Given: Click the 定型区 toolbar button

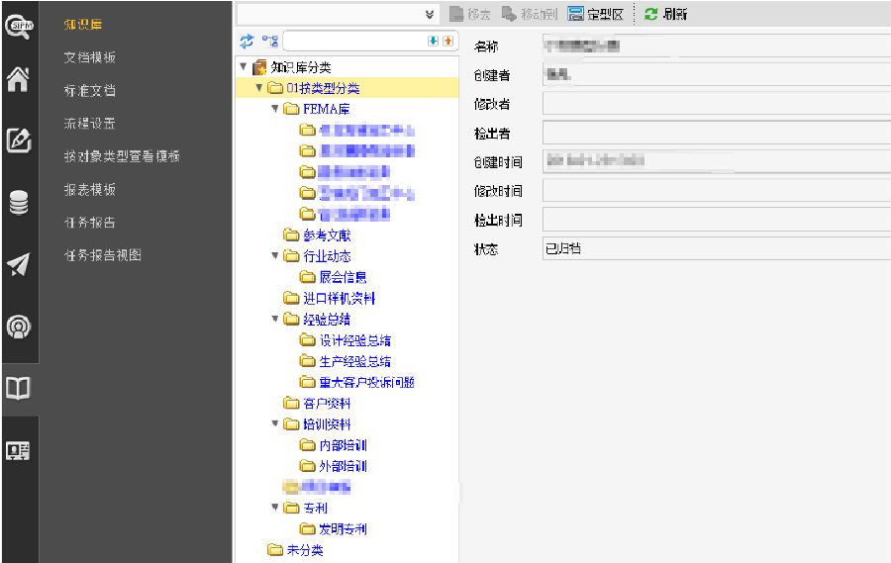Looking at the screenshot, I should 595,14.
